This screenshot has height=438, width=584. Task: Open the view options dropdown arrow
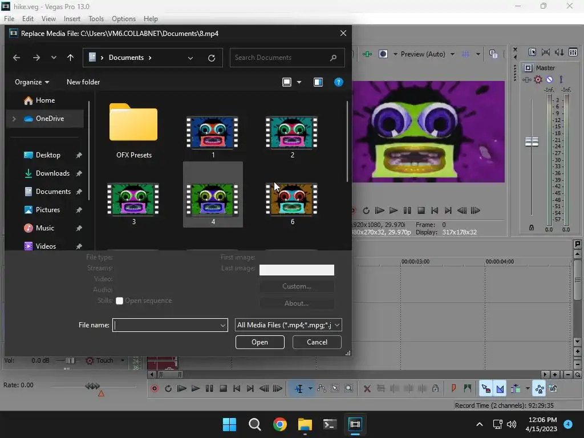299,82
